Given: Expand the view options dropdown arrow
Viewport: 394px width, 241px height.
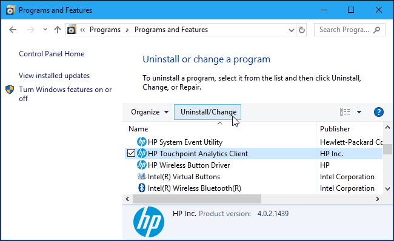Looking at the screenshot, I should 359,112.
